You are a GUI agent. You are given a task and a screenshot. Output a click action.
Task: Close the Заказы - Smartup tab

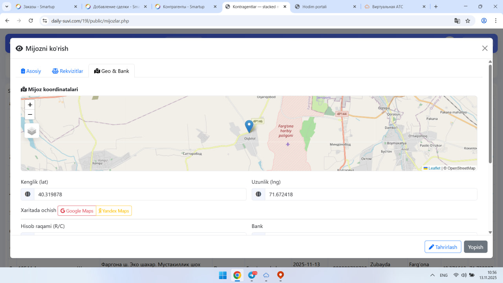point(75,7)
